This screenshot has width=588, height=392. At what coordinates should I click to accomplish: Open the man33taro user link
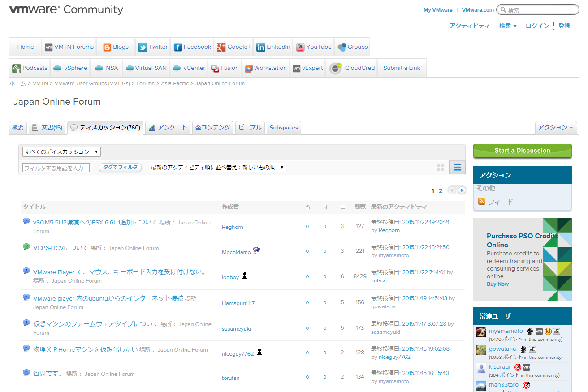point(504,385)
